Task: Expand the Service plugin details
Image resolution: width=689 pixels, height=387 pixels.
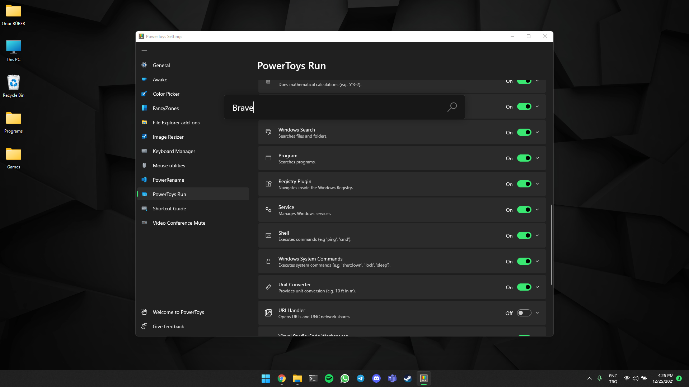Action: coord(537,210)
